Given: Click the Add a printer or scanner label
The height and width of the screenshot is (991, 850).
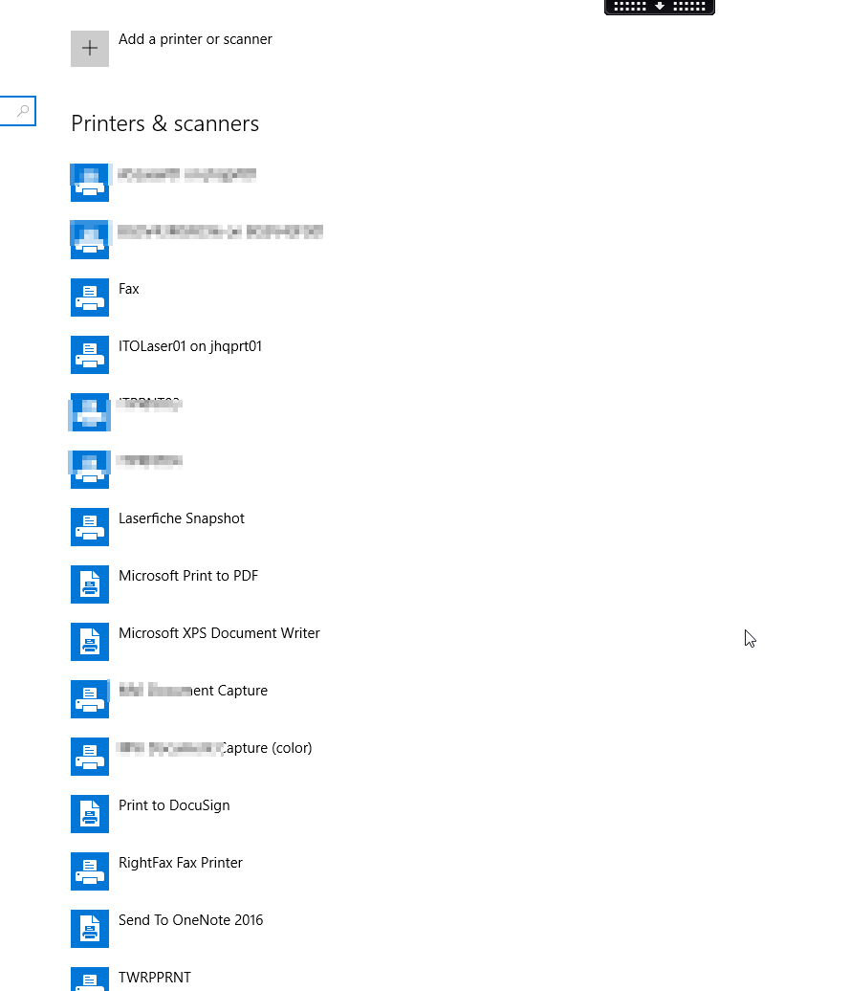Looking at the screenshot, I should (195, 39).
